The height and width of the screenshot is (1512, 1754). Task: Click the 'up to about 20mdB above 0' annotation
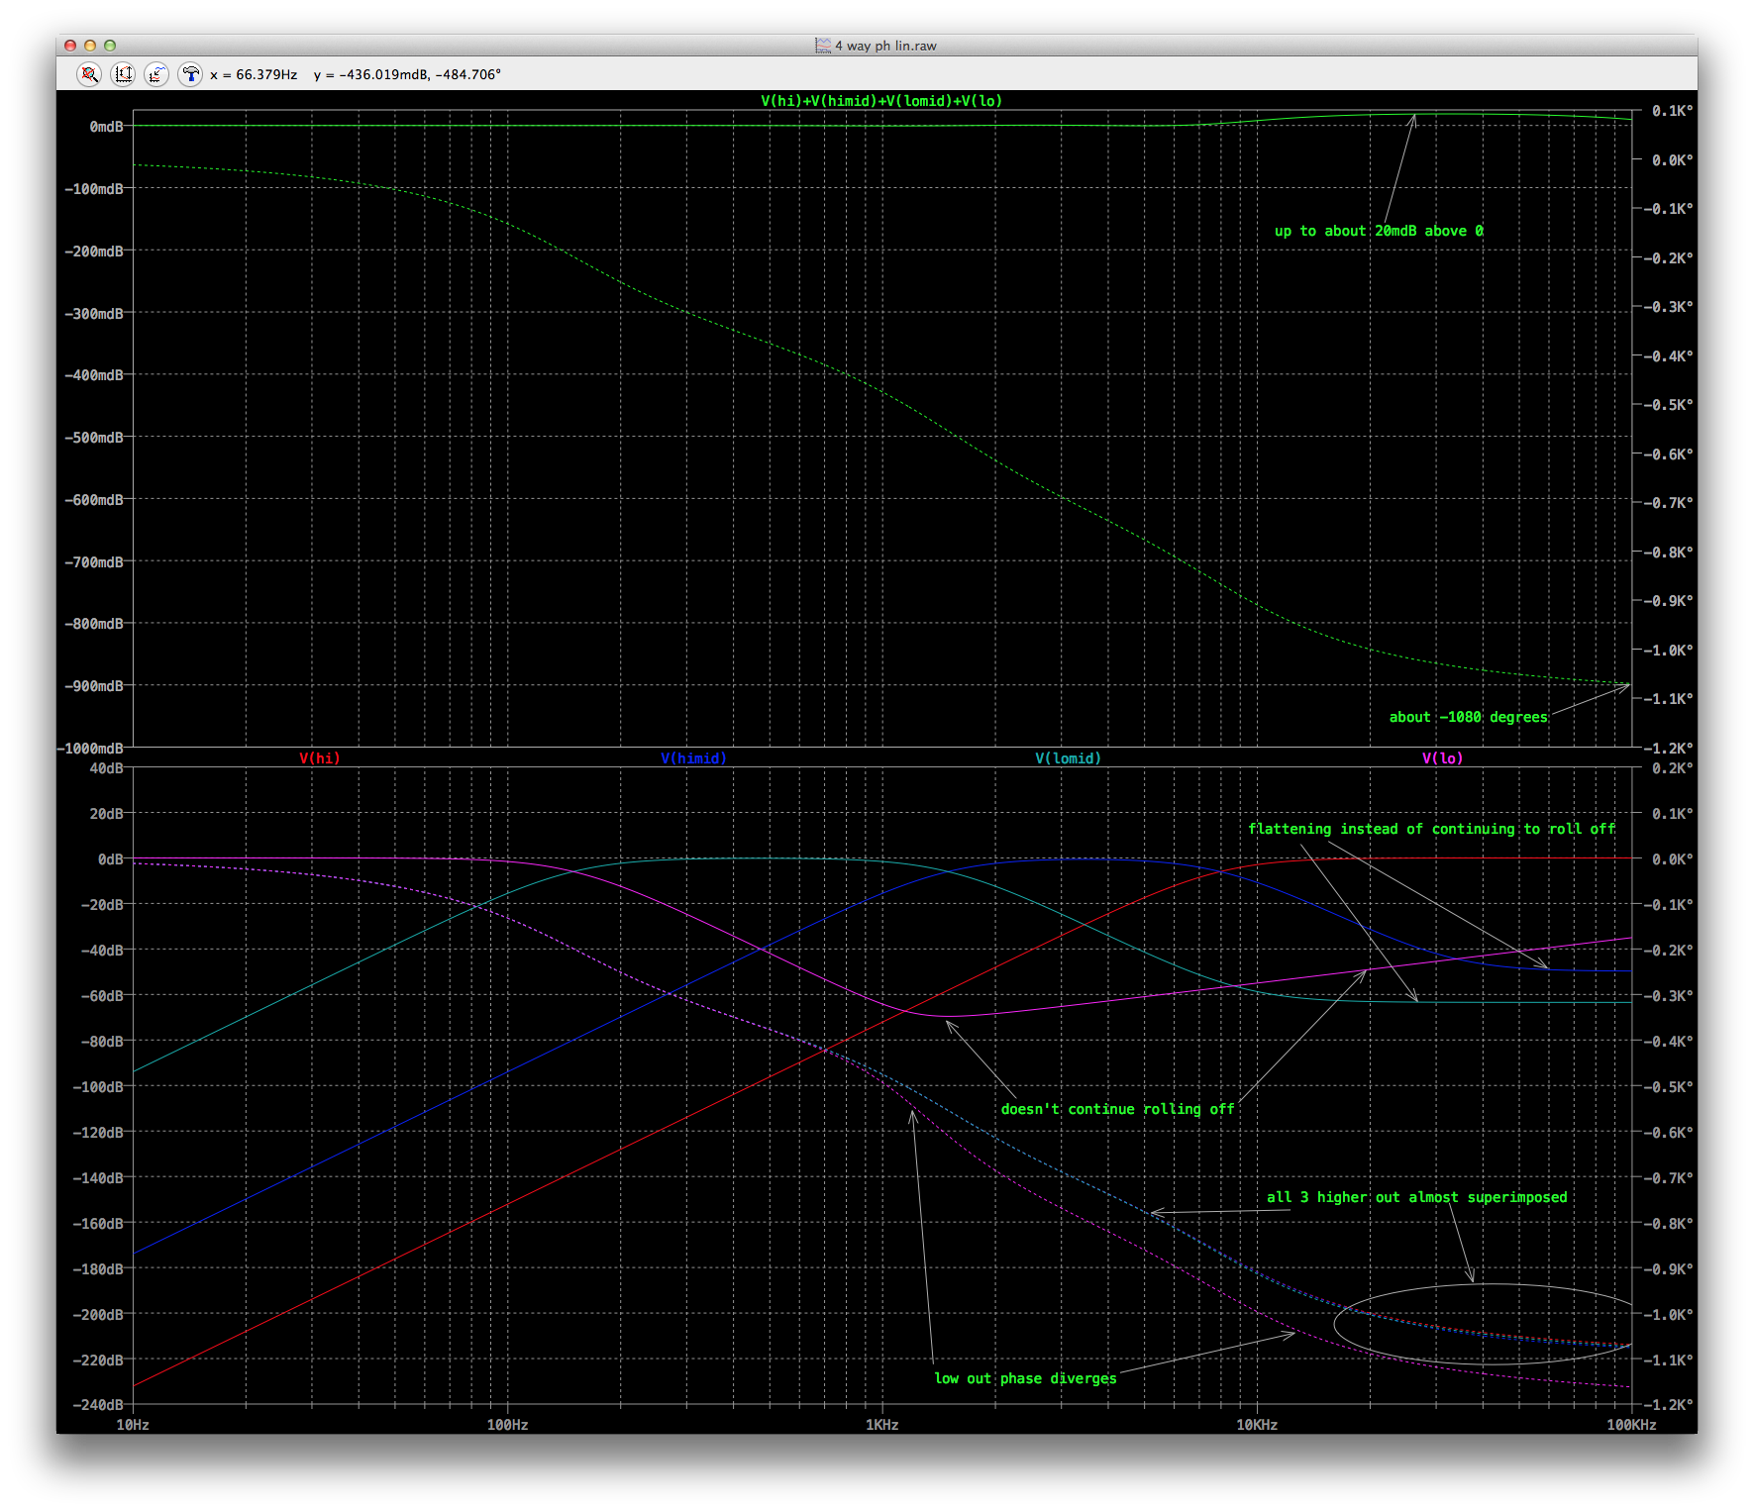coord(1379,231)
